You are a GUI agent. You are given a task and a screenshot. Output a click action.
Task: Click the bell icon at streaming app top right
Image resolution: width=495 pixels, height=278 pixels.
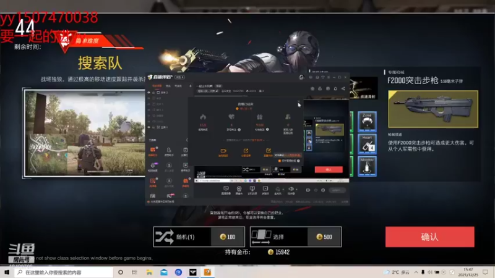tap(335, 88)
